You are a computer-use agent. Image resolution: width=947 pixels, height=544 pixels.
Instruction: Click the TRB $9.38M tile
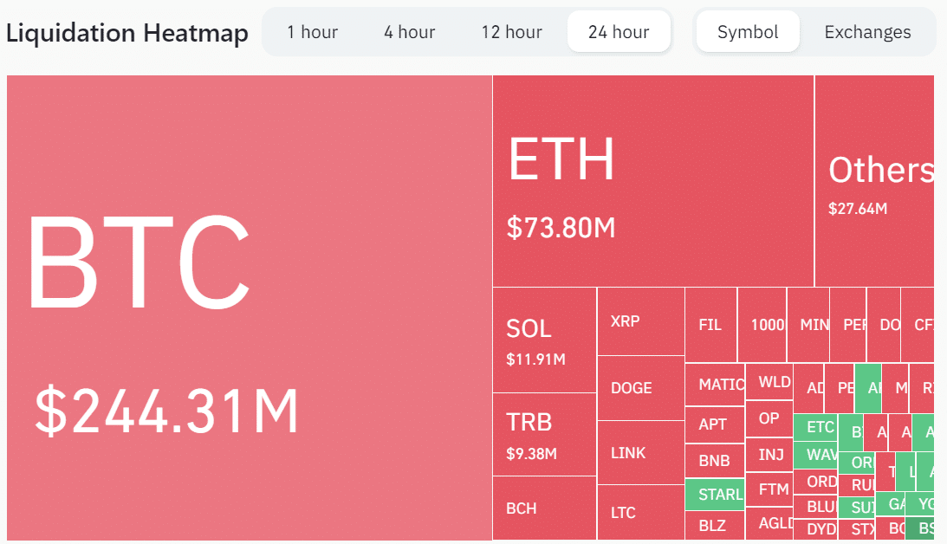(544, 434)
